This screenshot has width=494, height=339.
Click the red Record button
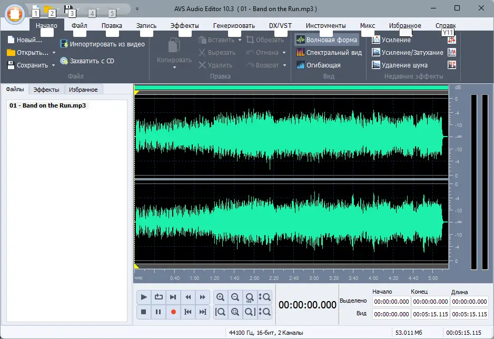tap(173, 312)
